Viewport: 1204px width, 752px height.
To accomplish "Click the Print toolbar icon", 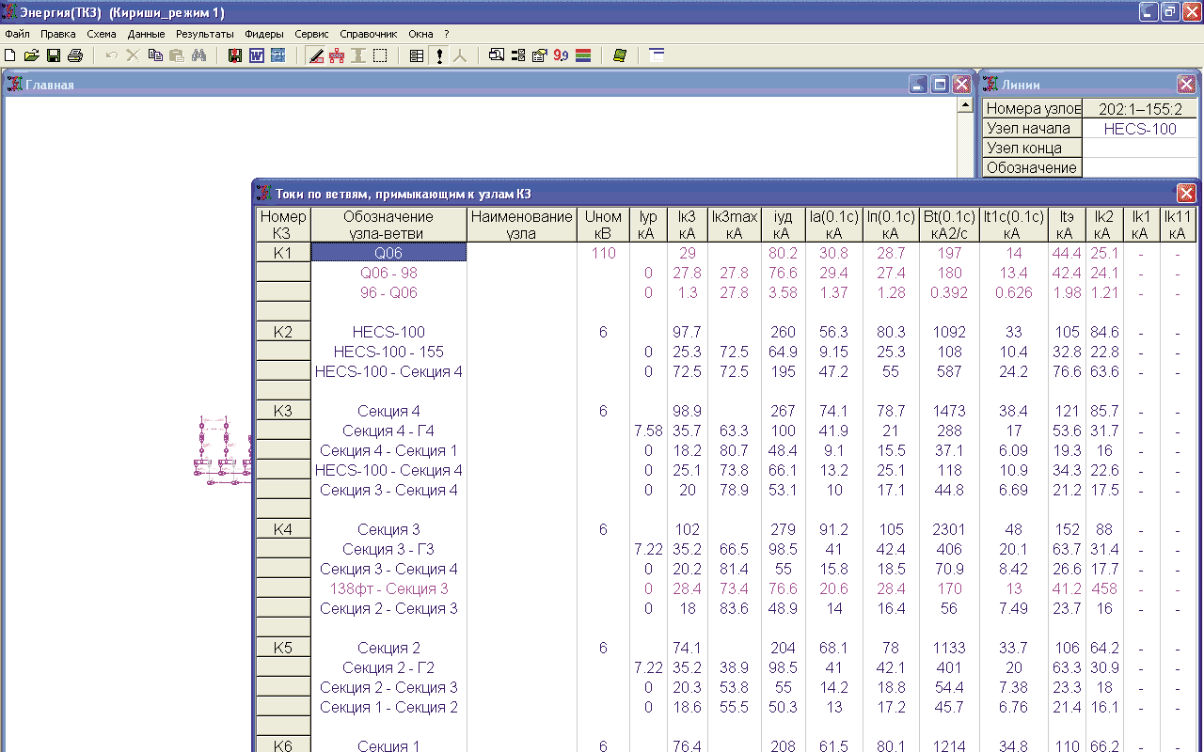I will (x=75, y=55).
